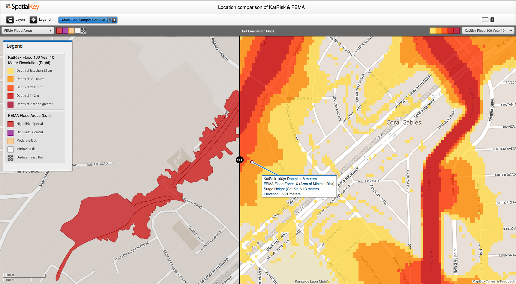Click the filter icon on the portfolio pill
The image size is (516, 284).
pyautogui.click(x=110, y=20)
